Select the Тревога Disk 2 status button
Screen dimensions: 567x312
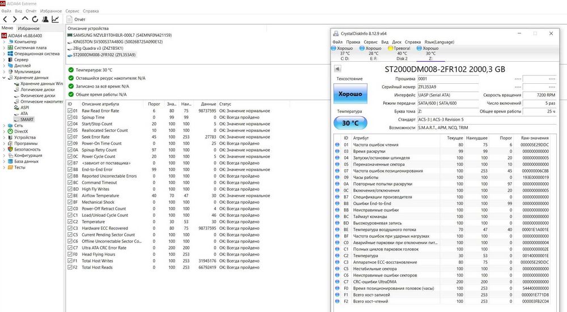coord(399,53)
